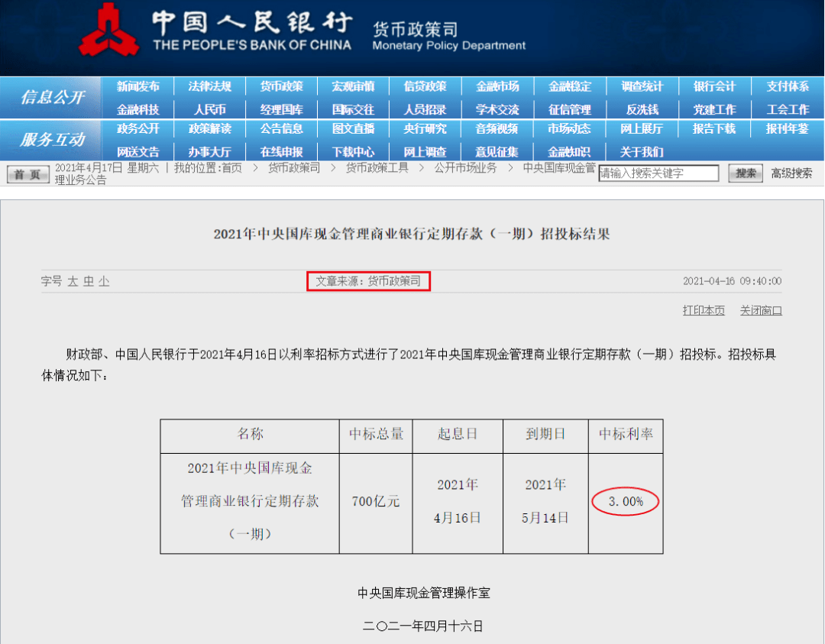Click the 信息公开 section header
825x644 pixels.
coord(53,97)
